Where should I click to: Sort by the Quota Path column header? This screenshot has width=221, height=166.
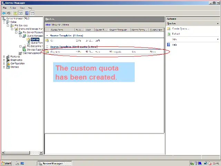tap(62, 30)
